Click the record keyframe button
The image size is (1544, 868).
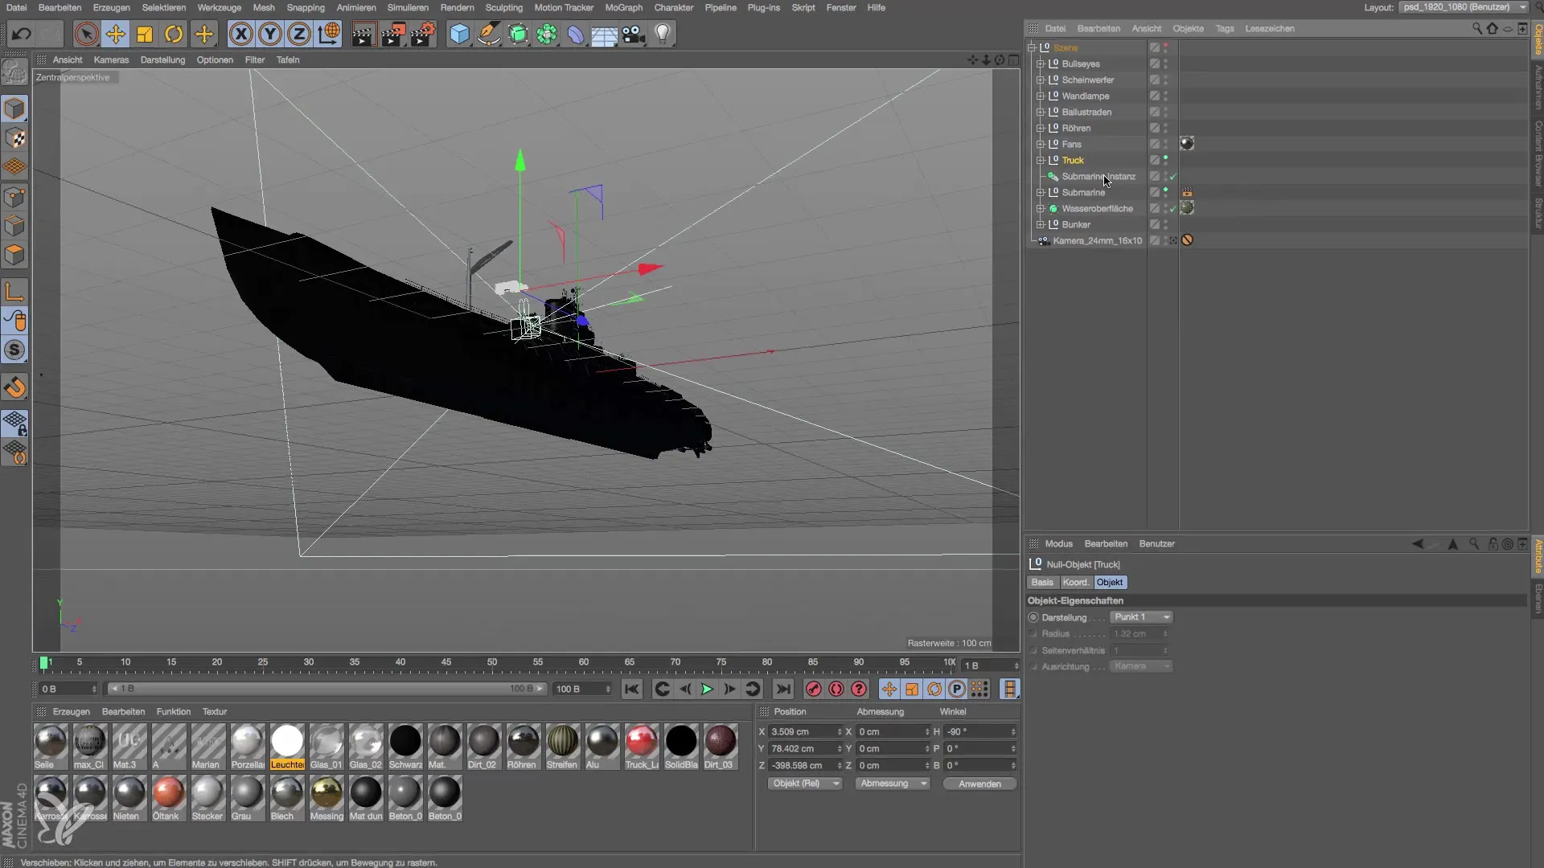[x=814, y=689]
